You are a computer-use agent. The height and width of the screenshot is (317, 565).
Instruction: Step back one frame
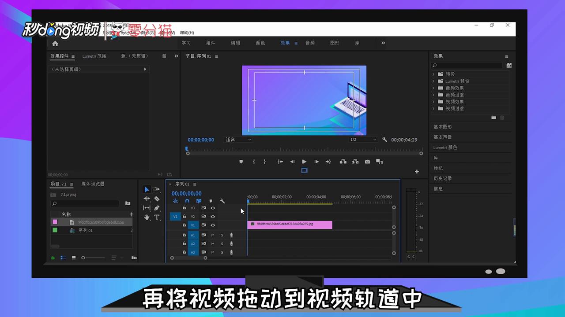(292, 162)
